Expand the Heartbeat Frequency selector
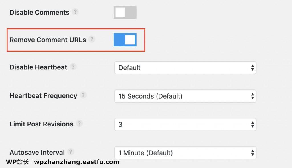Viewport: 292px width, 168px height. [185, 96]
